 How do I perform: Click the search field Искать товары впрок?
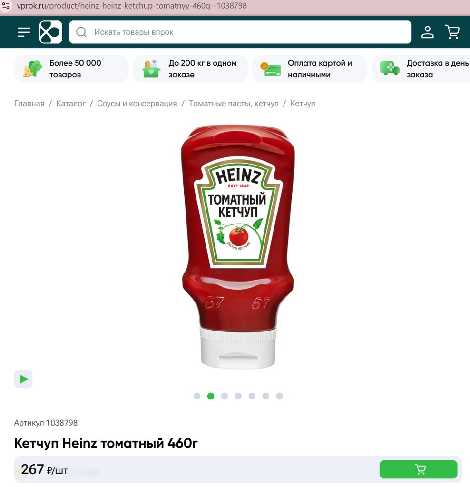240,32
